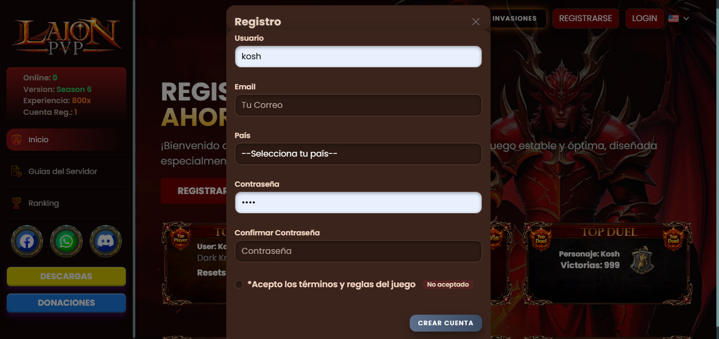719x339 pixels.
Task: Expand the language chevron next to flag
Action: tap(686, 19)
